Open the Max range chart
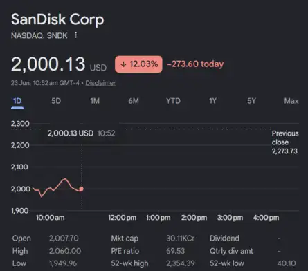Viewport: 308px width, 271px height. [x=291, y=101]
